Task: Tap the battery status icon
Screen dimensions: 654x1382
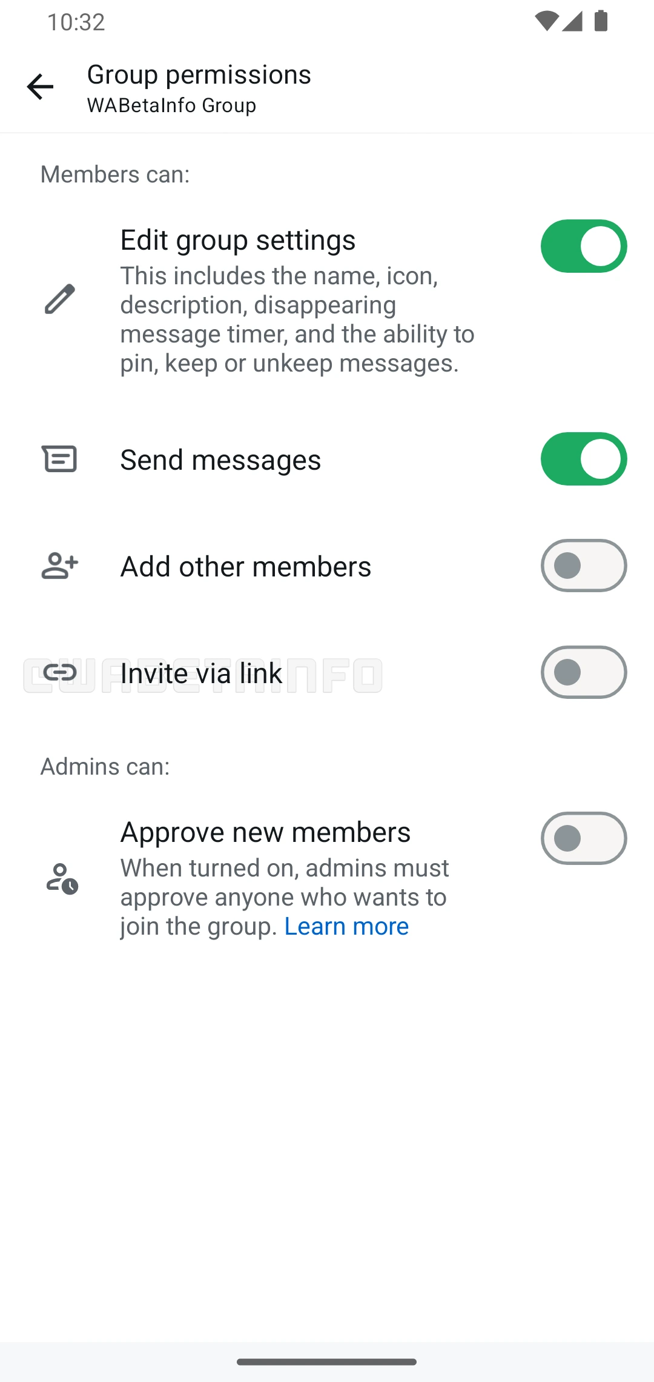Action: (x=601, y=21)
